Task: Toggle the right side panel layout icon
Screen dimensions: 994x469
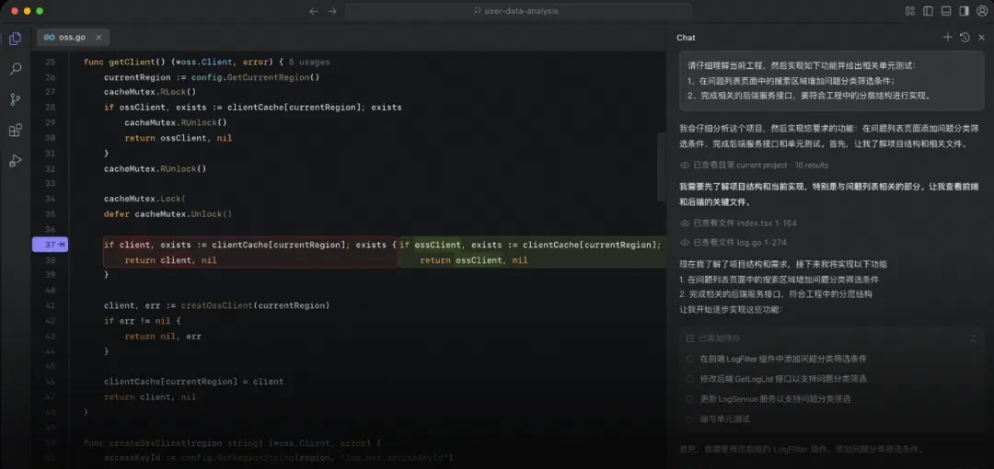Action: [965, 11]
